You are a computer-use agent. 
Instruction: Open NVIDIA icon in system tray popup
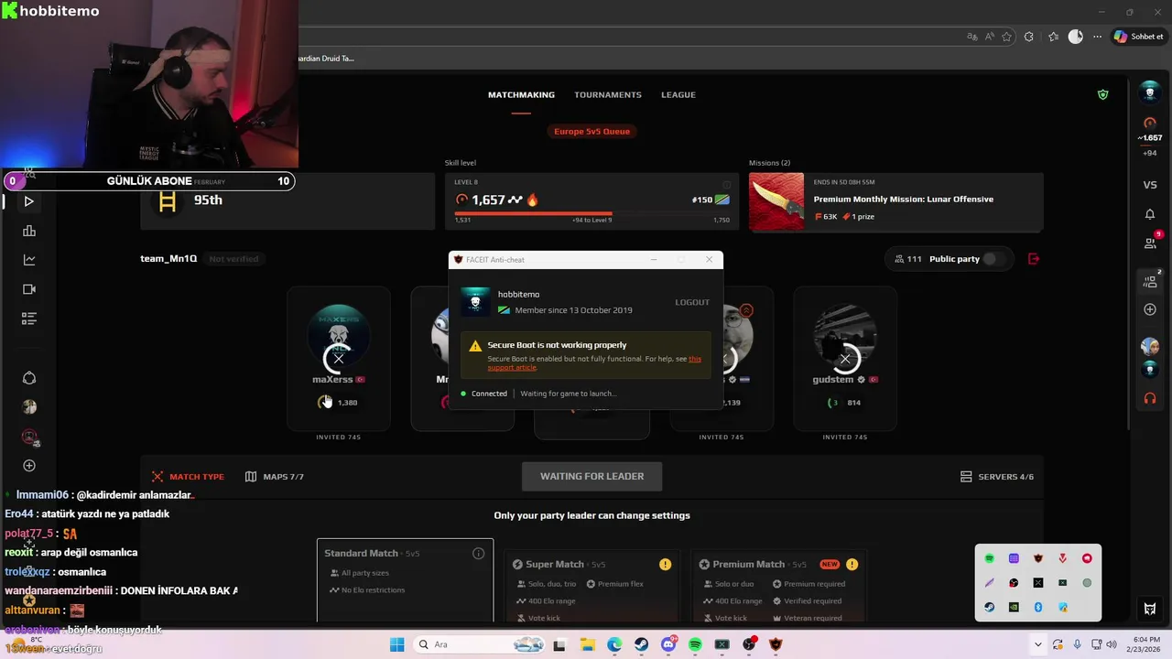coord(1014,608)
